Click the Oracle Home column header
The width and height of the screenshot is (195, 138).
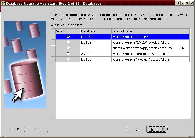click(151, 31)
